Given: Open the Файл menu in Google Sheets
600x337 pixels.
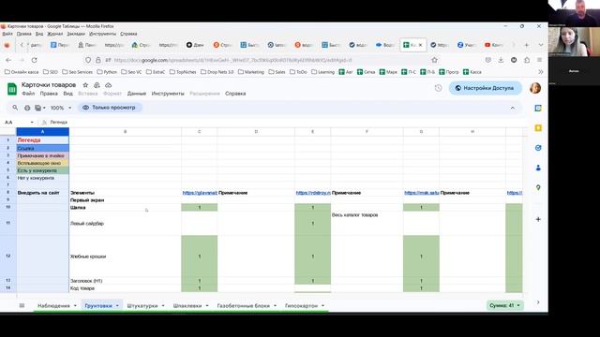Looking at the screenshot, I should (x=28, y=94).
